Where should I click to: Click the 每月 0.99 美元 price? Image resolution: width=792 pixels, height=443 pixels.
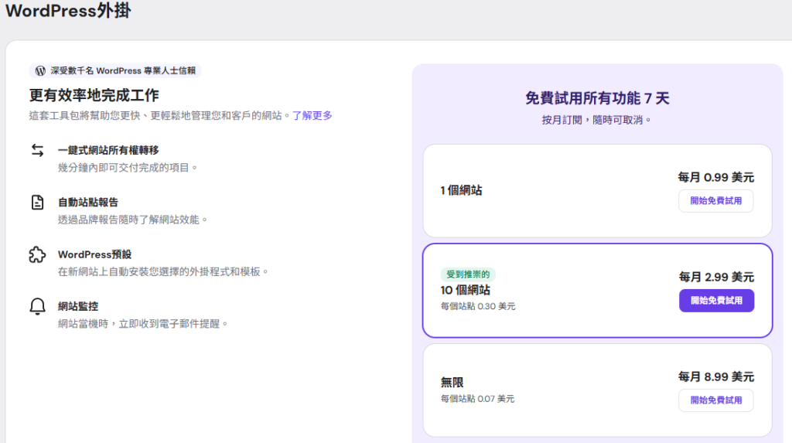pos(715,177)
